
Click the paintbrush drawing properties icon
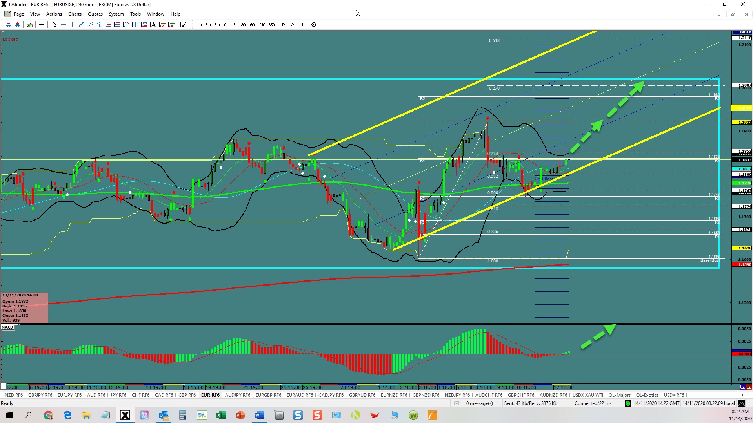click(183, 25)
